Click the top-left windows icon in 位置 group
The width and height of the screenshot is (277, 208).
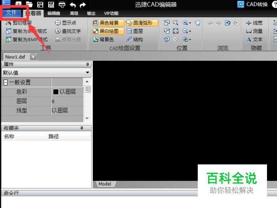[x=167, y=23]
